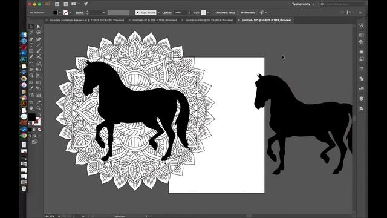
Task: Select the Curvature tool
Action: pyautogui.click(x=39, y=39)
